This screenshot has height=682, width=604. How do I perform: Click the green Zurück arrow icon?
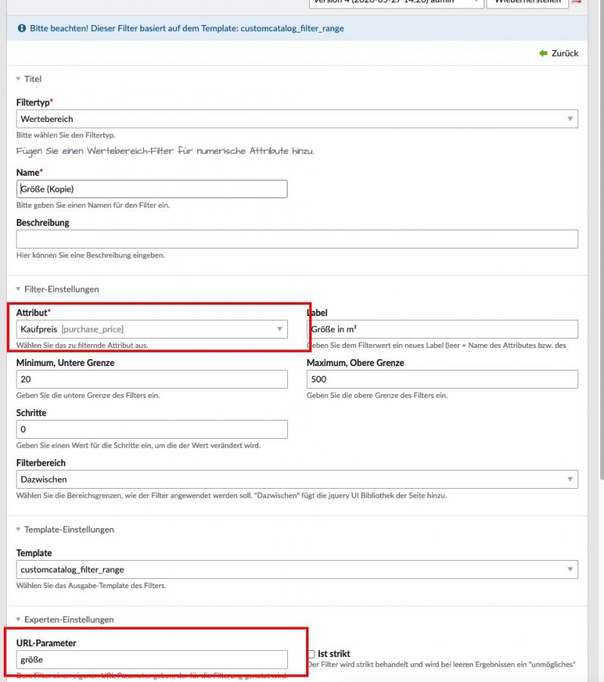543,53
